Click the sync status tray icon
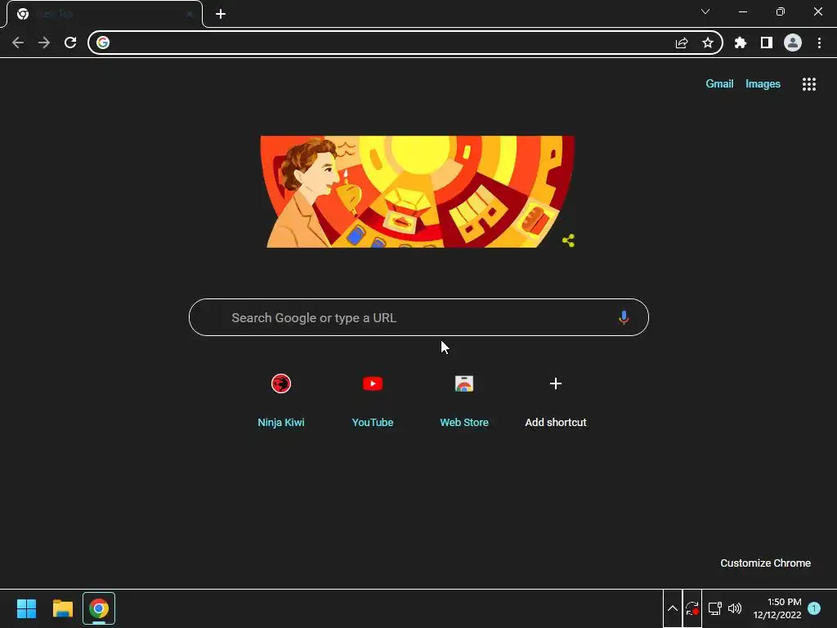 (x=692, y=608)
